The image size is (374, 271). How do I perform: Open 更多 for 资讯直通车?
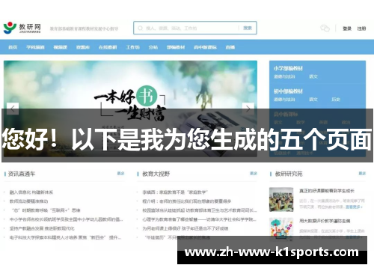click(x=120, y=174)
